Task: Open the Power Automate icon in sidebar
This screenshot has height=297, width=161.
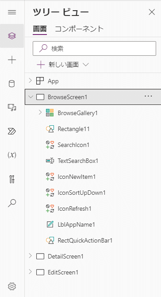Action: click(12, 131)
